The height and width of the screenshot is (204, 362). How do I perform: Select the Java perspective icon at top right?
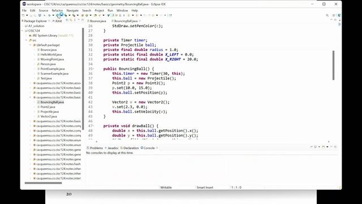click(x=339, y=15)
